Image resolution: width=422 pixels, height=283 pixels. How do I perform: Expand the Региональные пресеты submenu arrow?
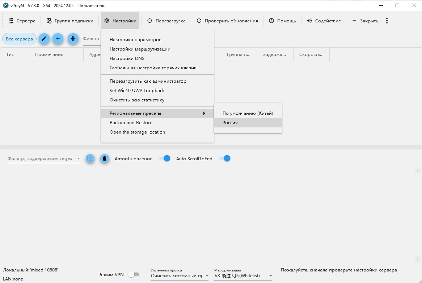[x=204, y=113]
